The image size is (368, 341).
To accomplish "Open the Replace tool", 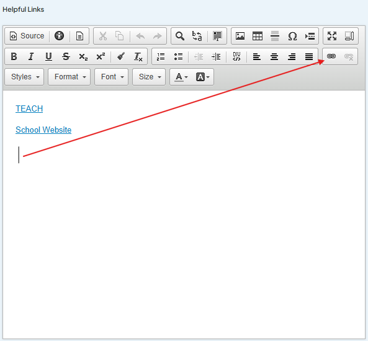I will pyautogui.click(x=197, y=36).
